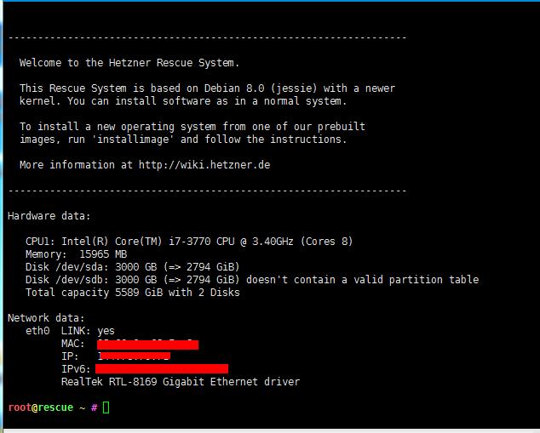Click the 'IP:' label
The height and width of the screenshot is (433, 540).
point(70,356)
